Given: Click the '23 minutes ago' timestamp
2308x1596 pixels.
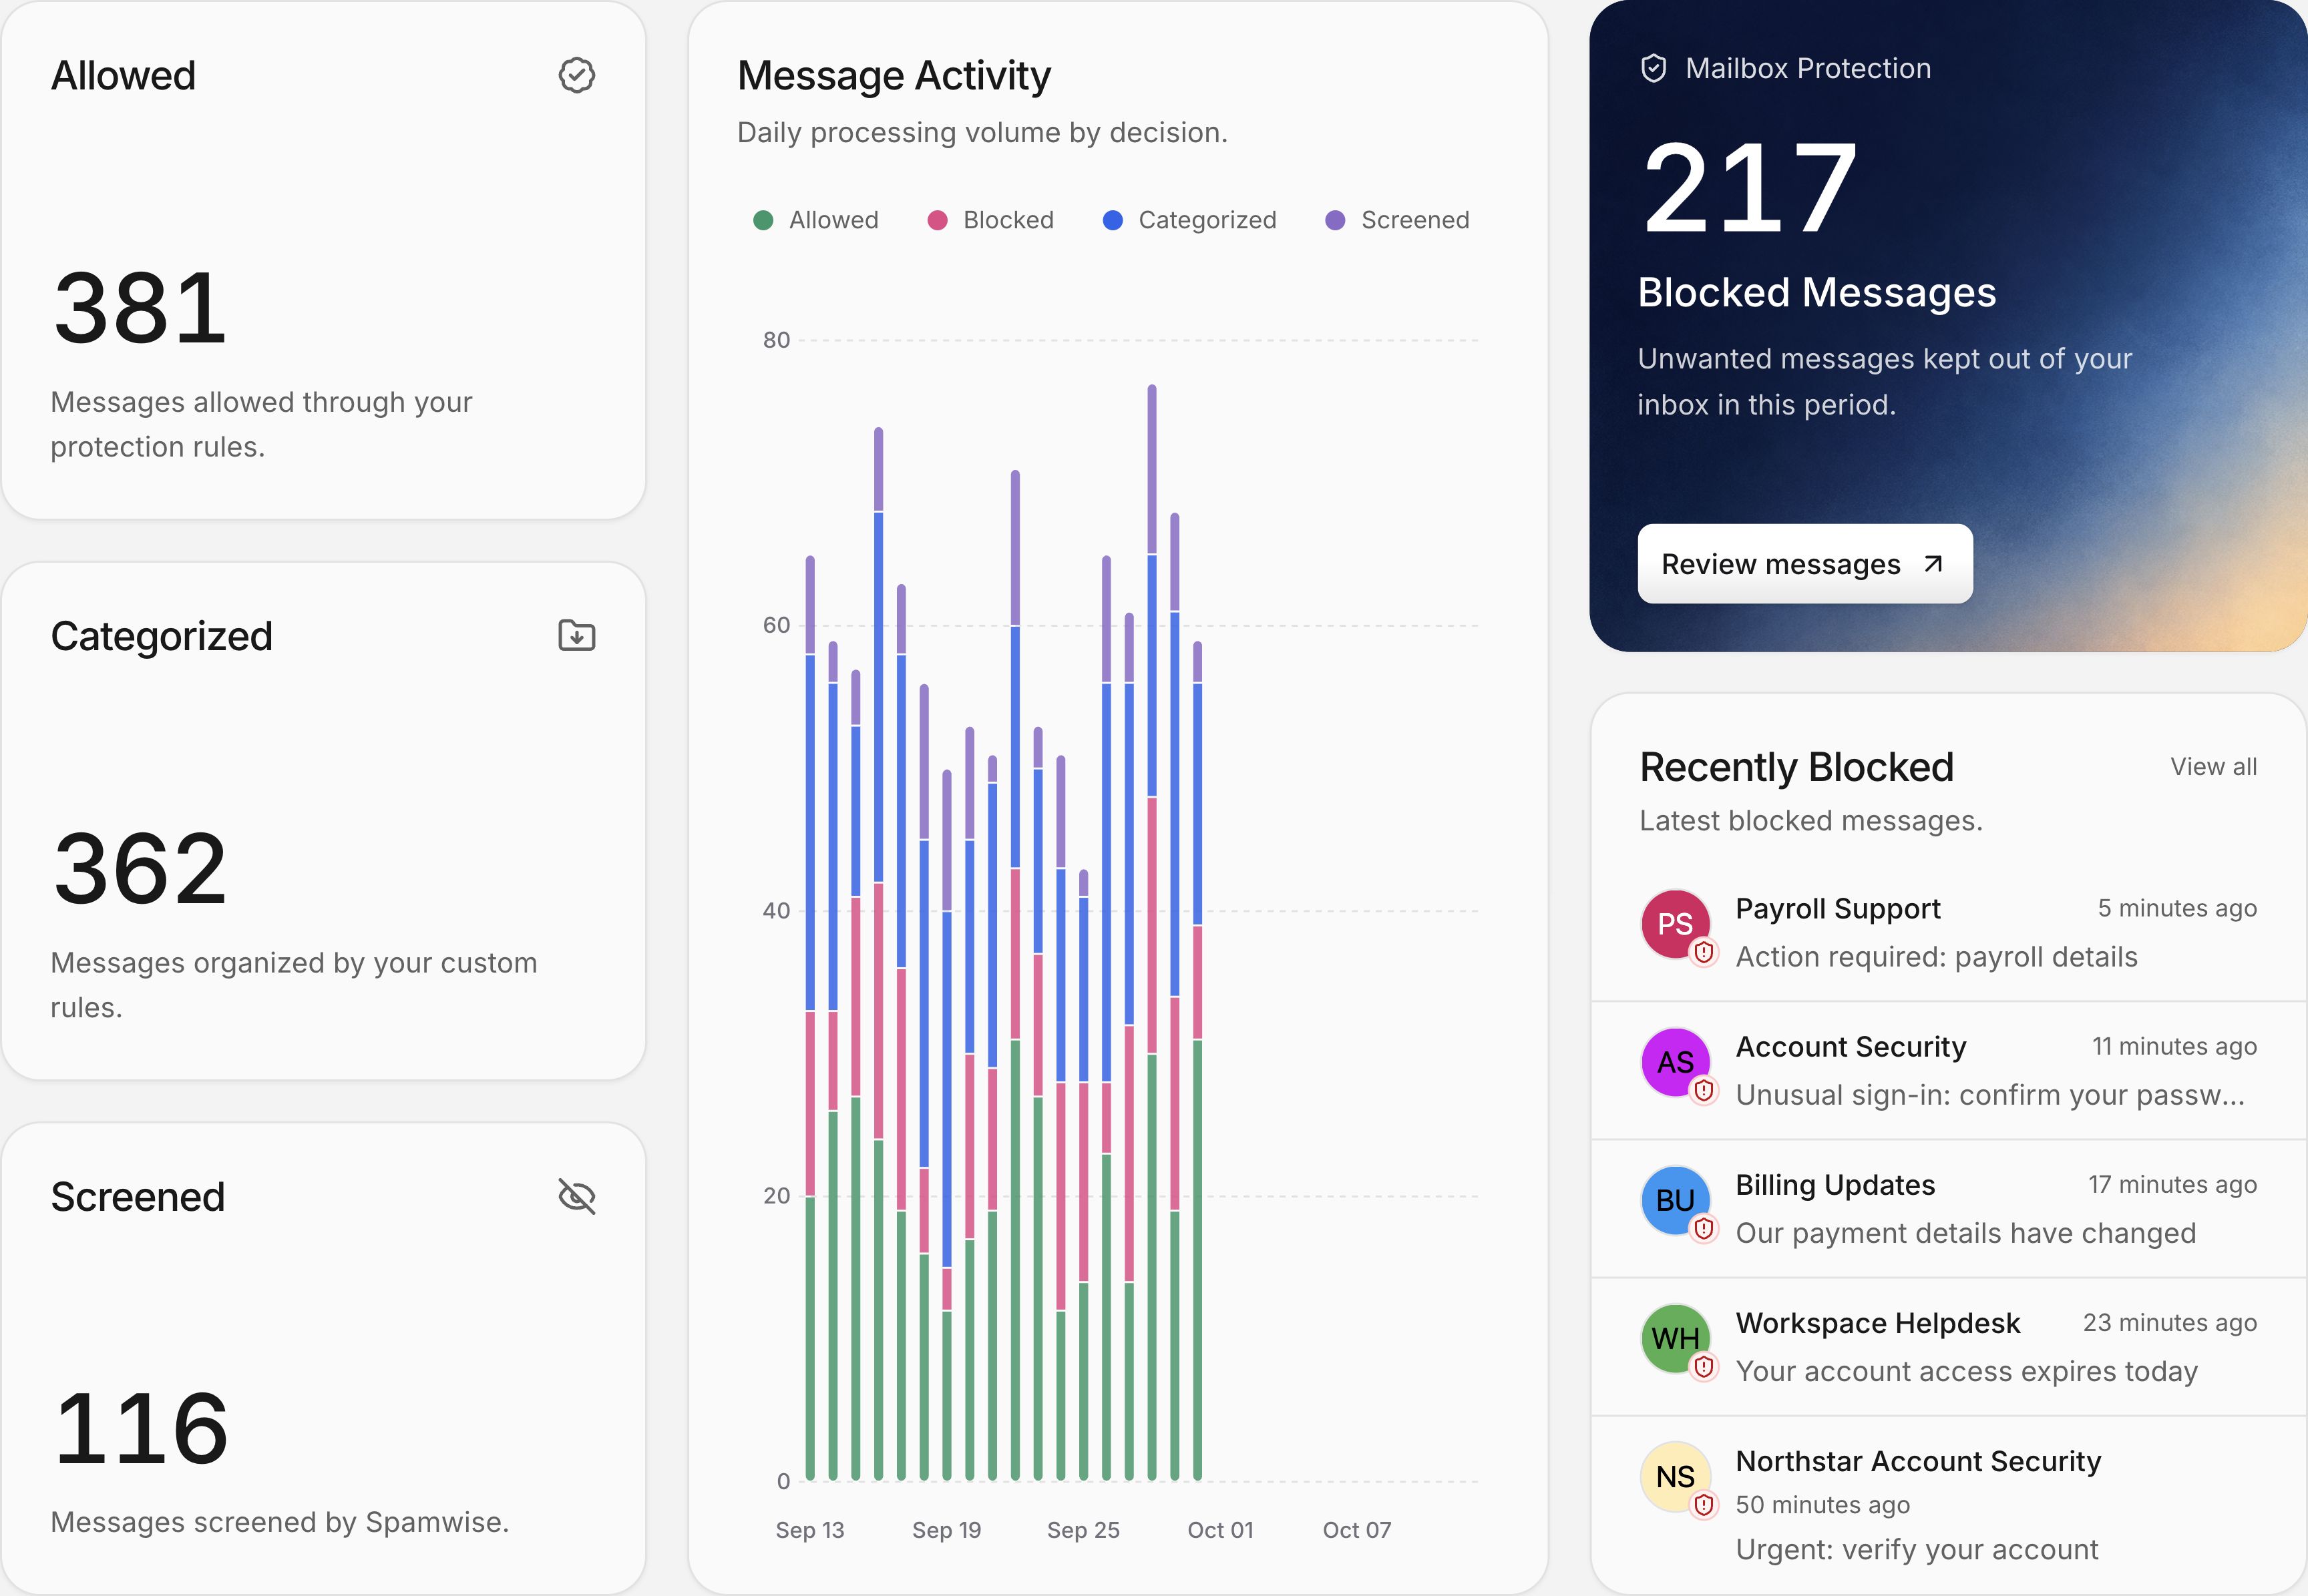Looking at the screenshot, I should (2169, 1323).
